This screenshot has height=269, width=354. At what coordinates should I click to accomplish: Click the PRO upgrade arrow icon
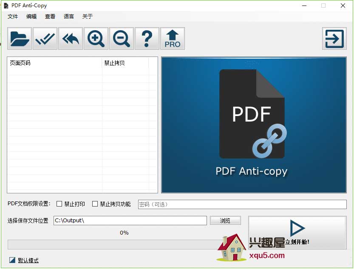[x=173, y=38]
